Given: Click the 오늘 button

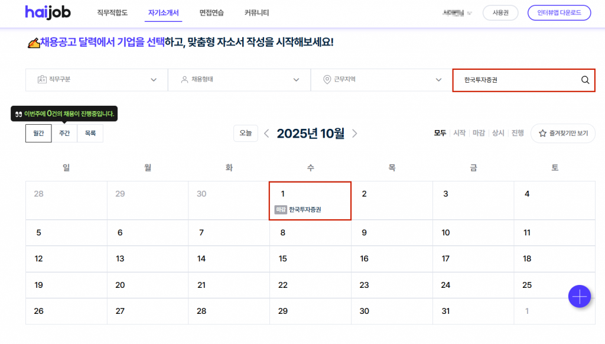Looking at the screenshot, I should pyautogui.click(x=245, y=134).
